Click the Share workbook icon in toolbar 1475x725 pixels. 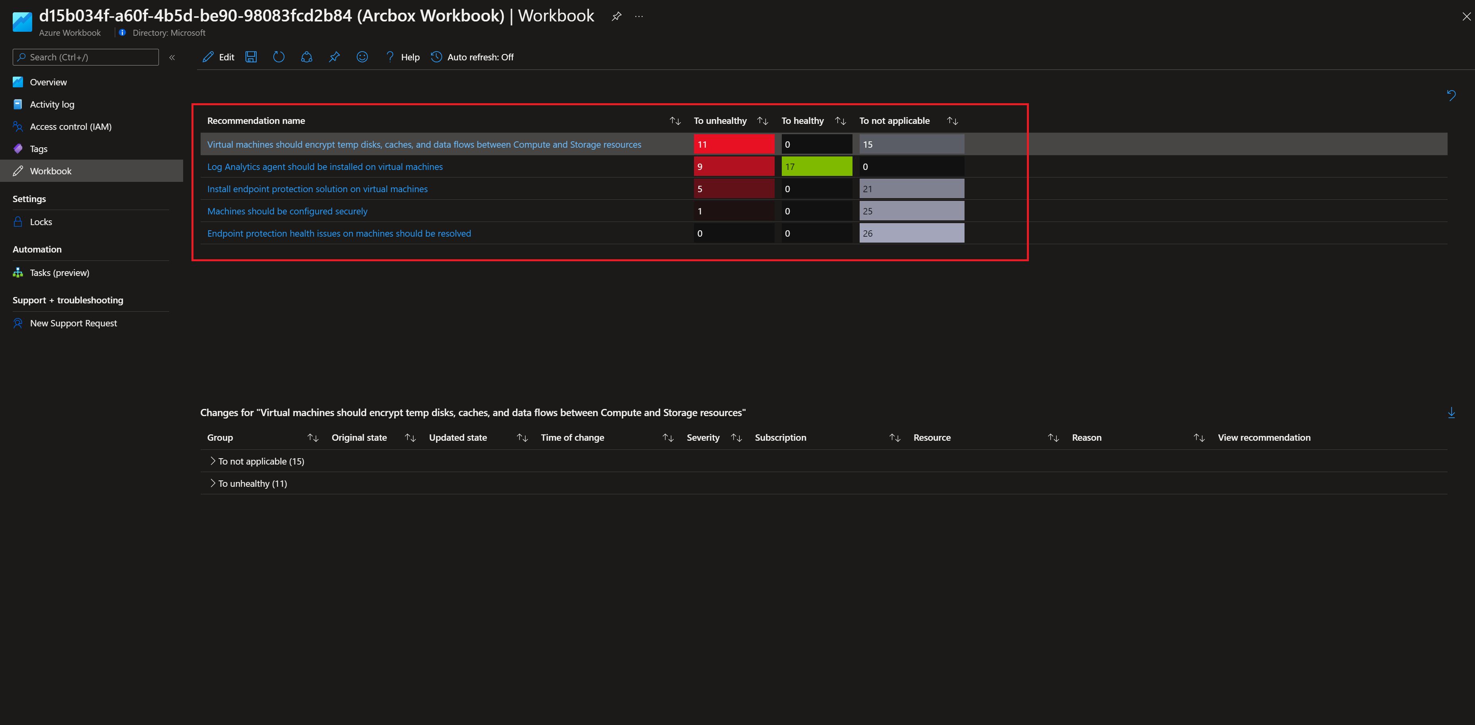pyautogui.click(x=306, y=57)
